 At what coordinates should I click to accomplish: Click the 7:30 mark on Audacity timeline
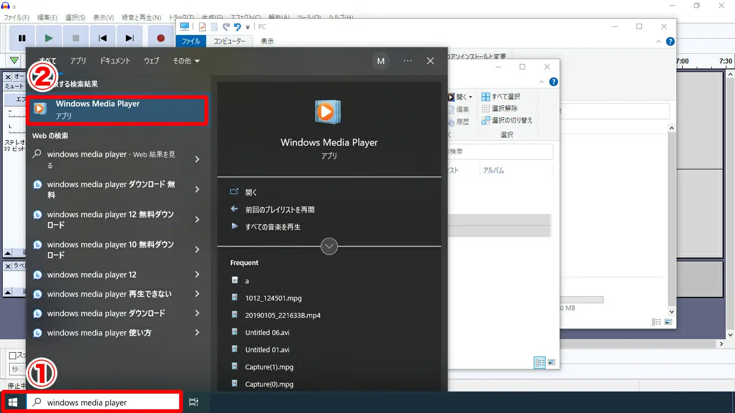[725, 61]
